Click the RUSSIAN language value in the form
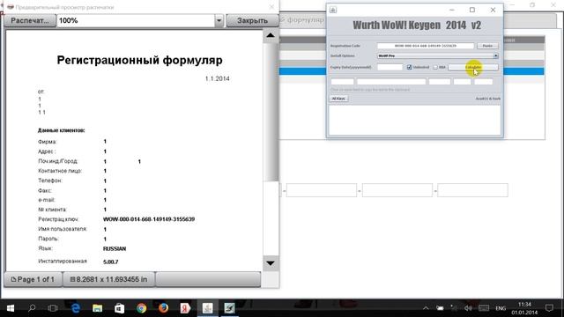The image size is (564, 317). (x=115, y=248)
